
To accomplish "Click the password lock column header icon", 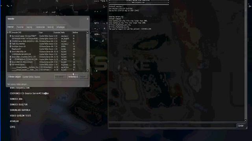I will pyautogui.click(x=8, y=33).
